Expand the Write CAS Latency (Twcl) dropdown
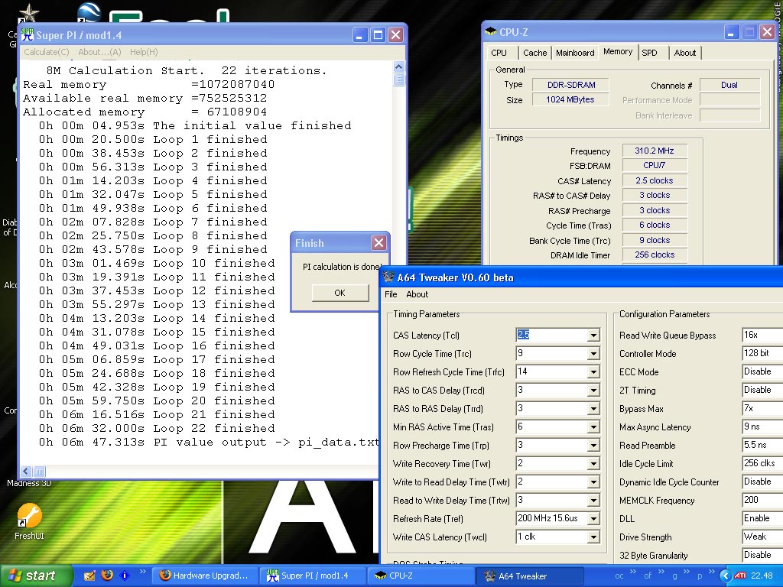 pos(593,537)
